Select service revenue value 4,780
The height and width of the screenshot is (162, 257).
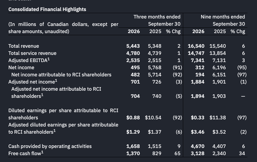[133, 53]
